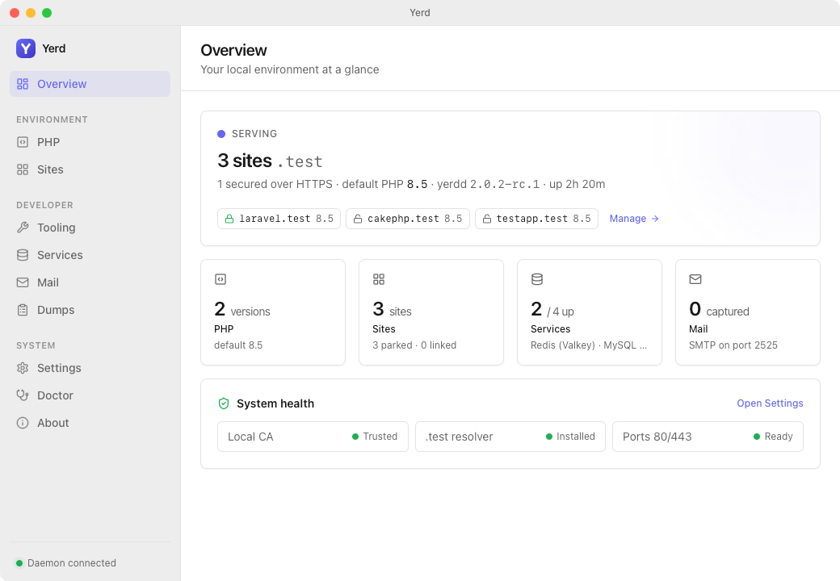The image size is (840, 581).
Task: Open the Mail 0 captured card
Action: (748, 312)
